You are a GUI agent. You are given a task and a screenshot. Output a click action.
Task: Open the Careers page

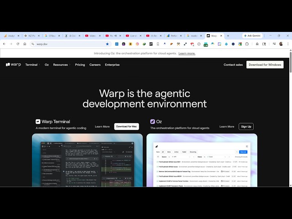tap(95, 65)
